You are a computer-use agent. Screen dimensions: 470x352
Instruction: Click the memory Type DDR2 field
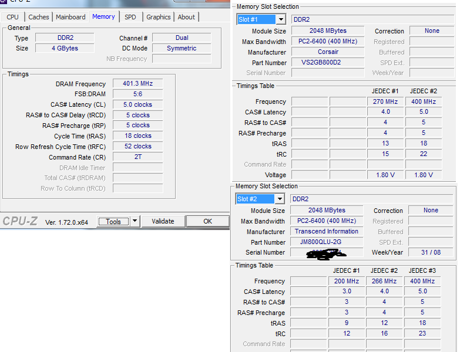pos(65,38)
